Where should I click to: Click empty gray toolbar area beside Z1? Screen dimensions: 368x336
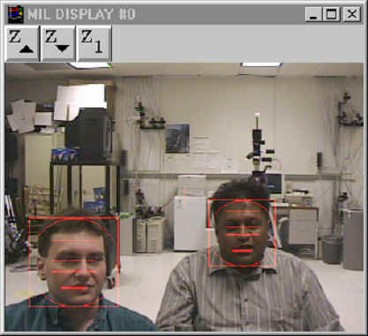pos(237,43)
